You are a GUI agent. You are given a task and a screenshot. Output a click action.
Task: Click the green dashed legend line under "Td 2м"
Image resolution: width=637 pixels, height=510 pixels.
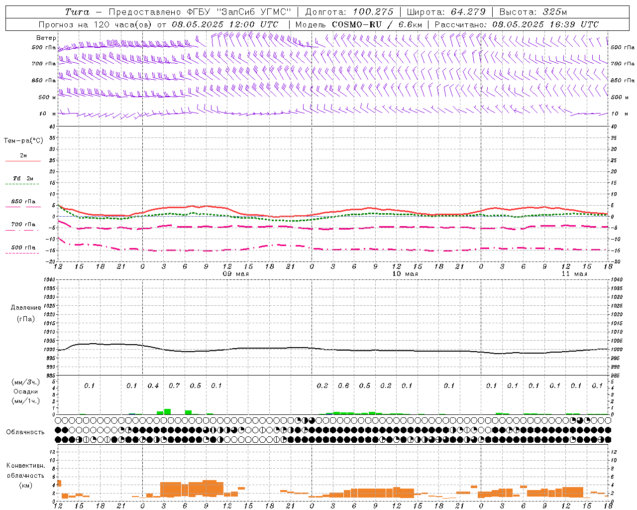tap(22, 184)
